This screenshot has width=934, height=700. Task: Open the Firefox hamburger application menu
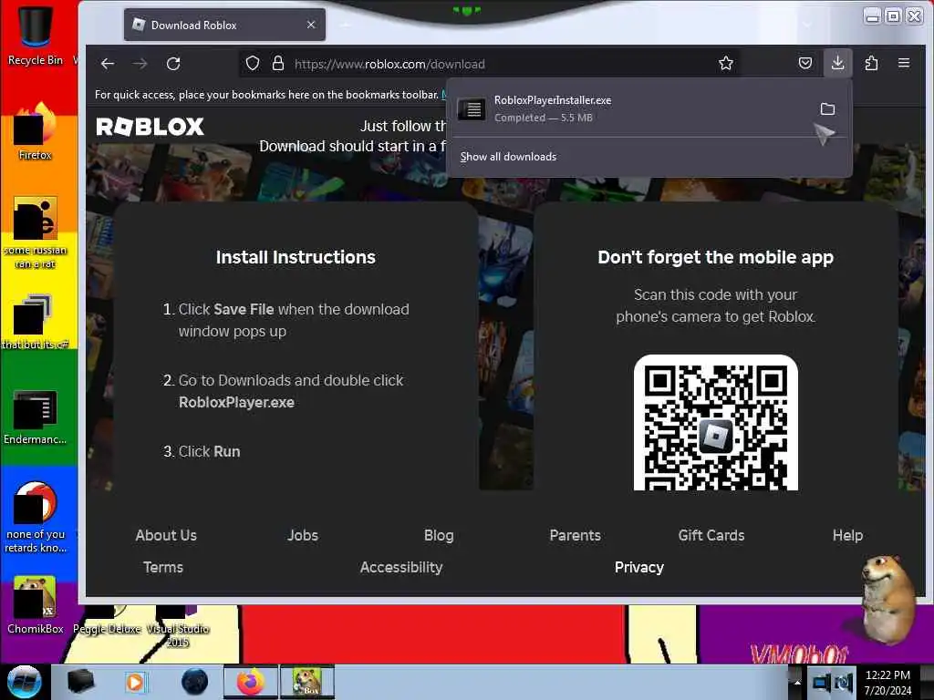[x=904, y=63]
